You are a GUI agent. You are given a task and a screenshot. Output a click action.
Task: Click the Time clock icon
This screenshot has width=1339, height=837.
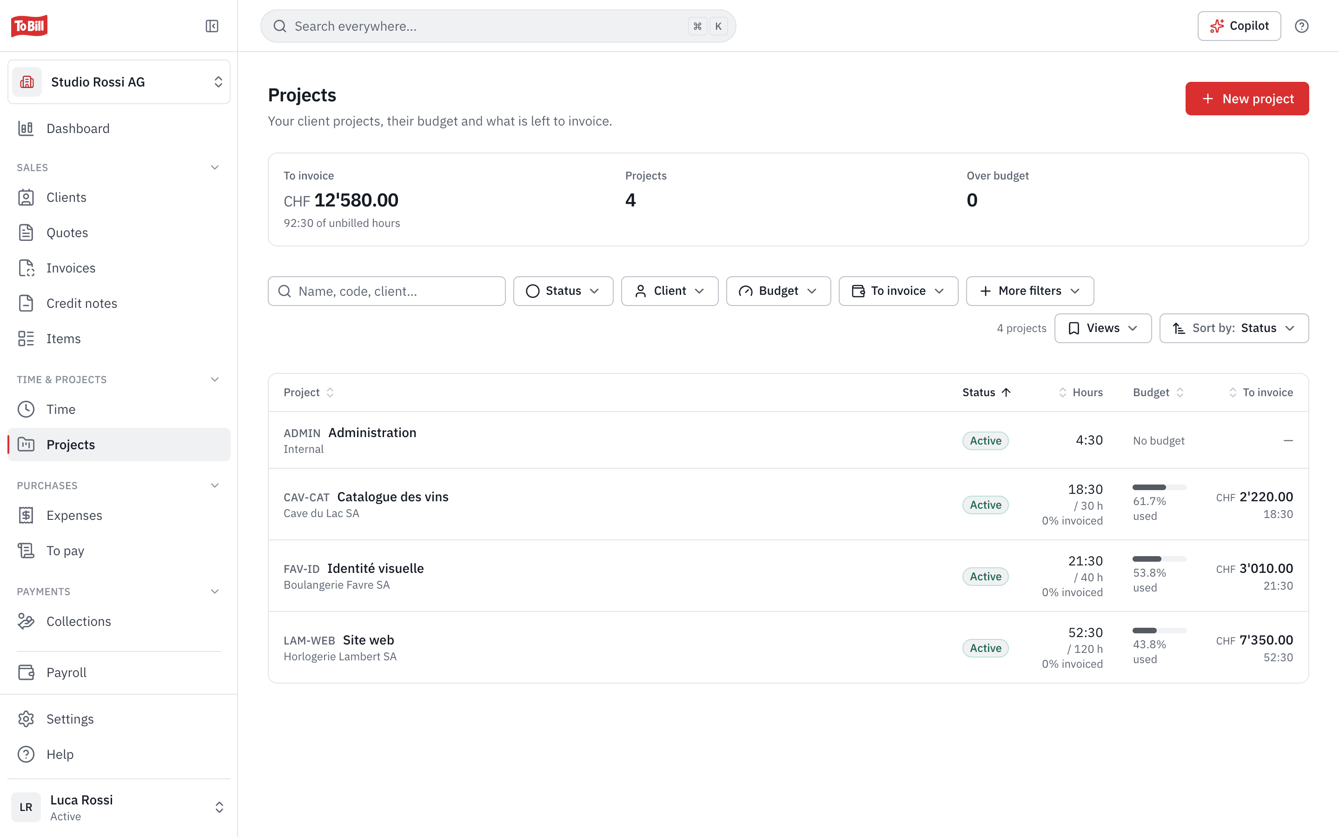click(x=26, y=409)
